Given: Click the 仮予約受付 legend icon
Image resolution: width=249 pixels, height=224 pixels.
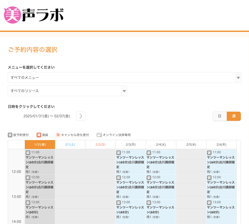Looking at the screenshot, I should pyautogui.click(x=10, y=135).
